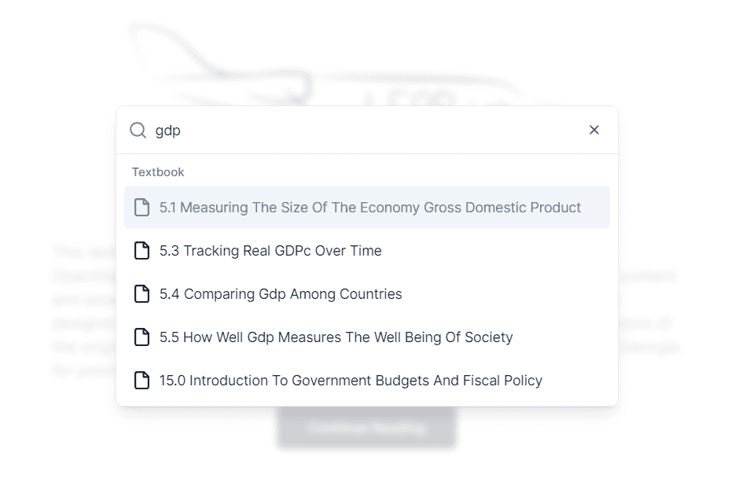Open 5.3 Tracking Real GDPc Over Time

(270, 251)
